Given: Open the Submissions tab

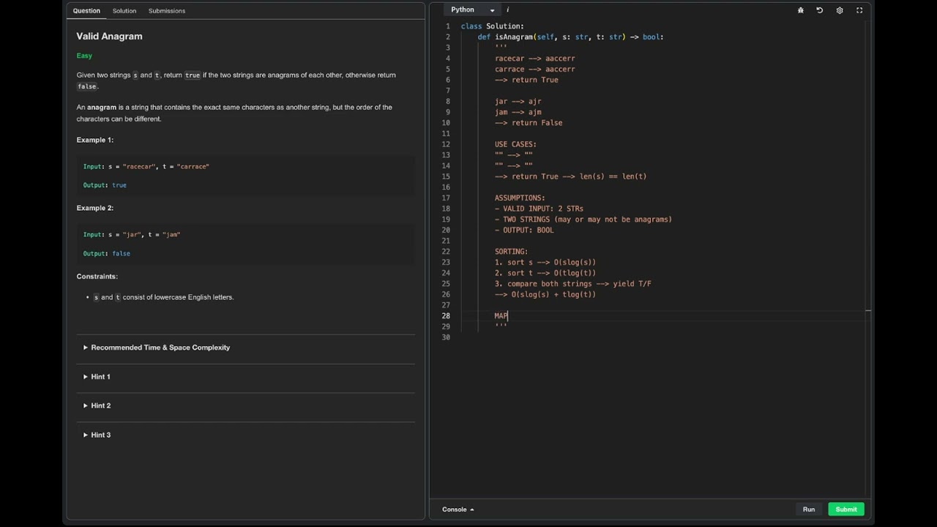Looking at the screenshot, I should click(x=167, y=11).
